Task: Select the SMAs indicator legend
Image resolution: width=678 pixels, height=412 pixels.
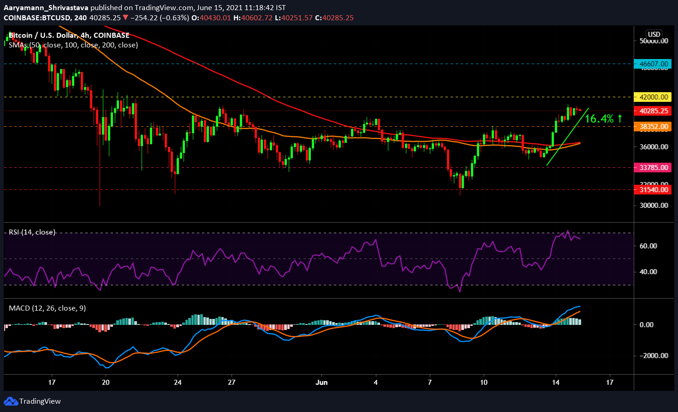Action: tap(73, 45)
